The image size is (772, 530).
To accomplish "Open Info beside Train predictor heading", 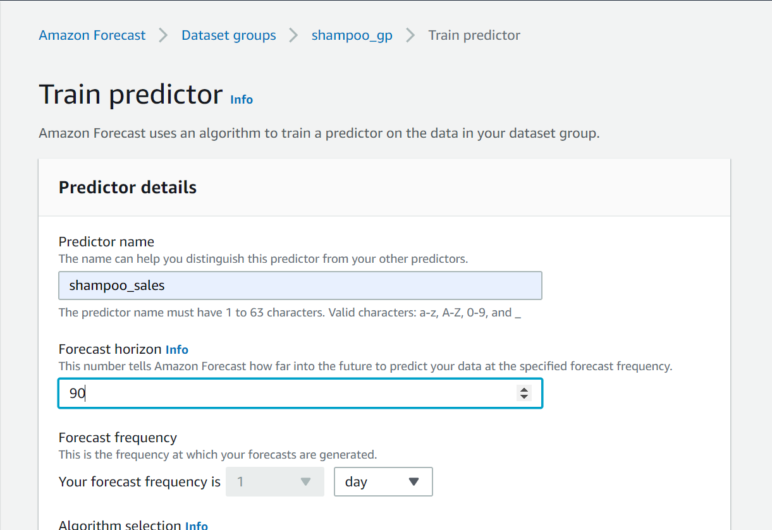I will [242, 100].
